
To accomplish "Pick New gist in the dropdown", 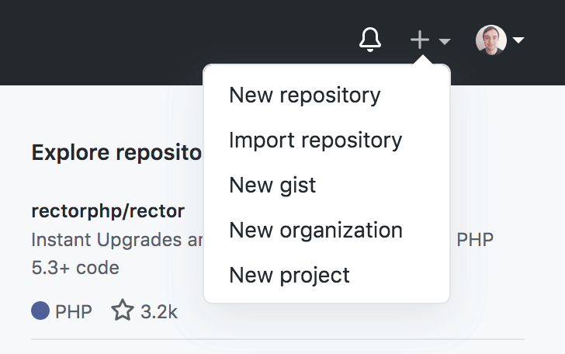I will point(272,186).
